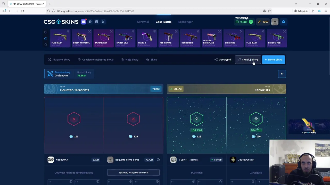This screenshot has height=185, width=330.
Task: Click Zaloguj się in the browser toolbar
Action: 301,11
